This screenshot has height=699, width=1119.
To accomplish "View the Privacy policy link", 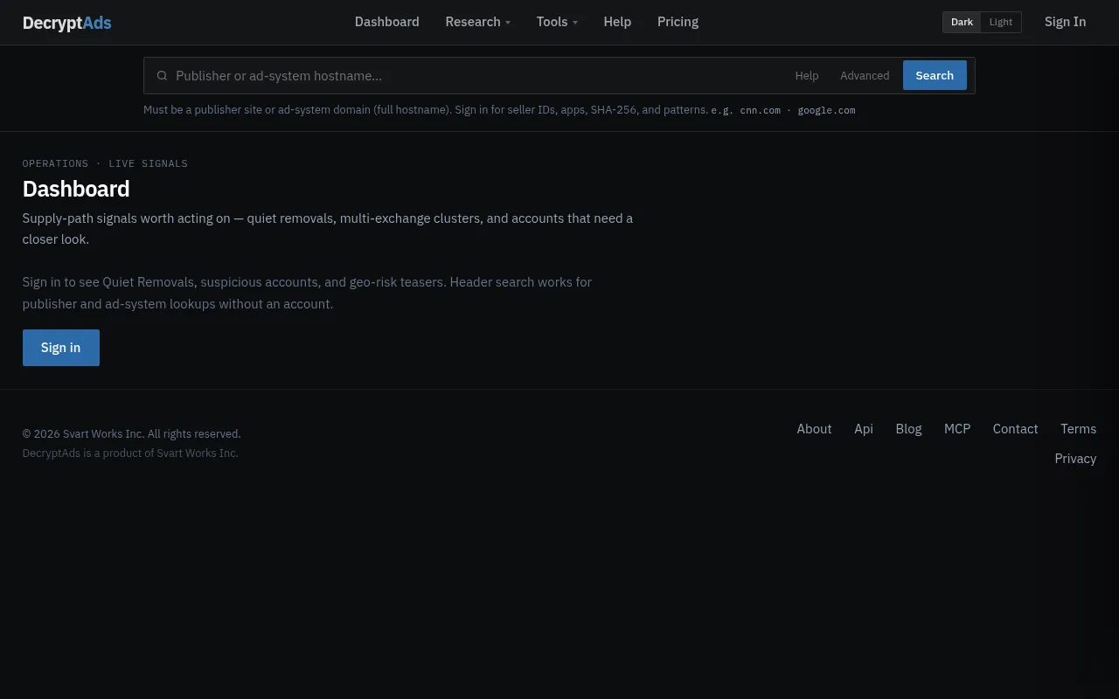I will click(1075, 459).
